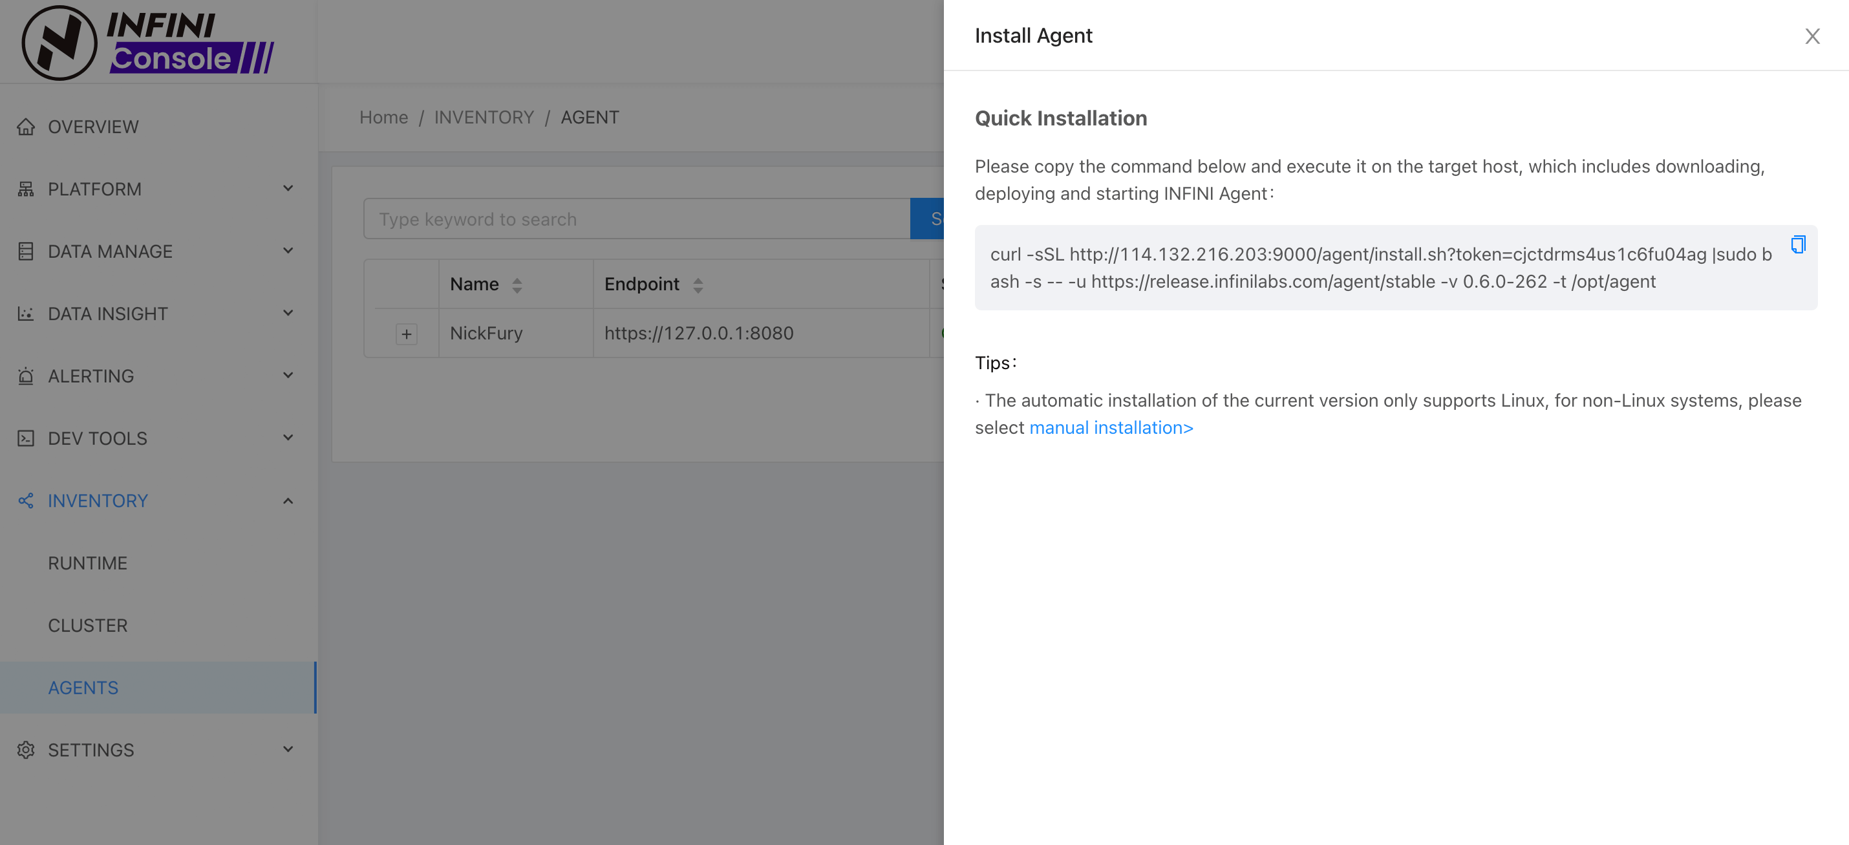
Task: Click the Platform sidebar icon
Action: 26,189
